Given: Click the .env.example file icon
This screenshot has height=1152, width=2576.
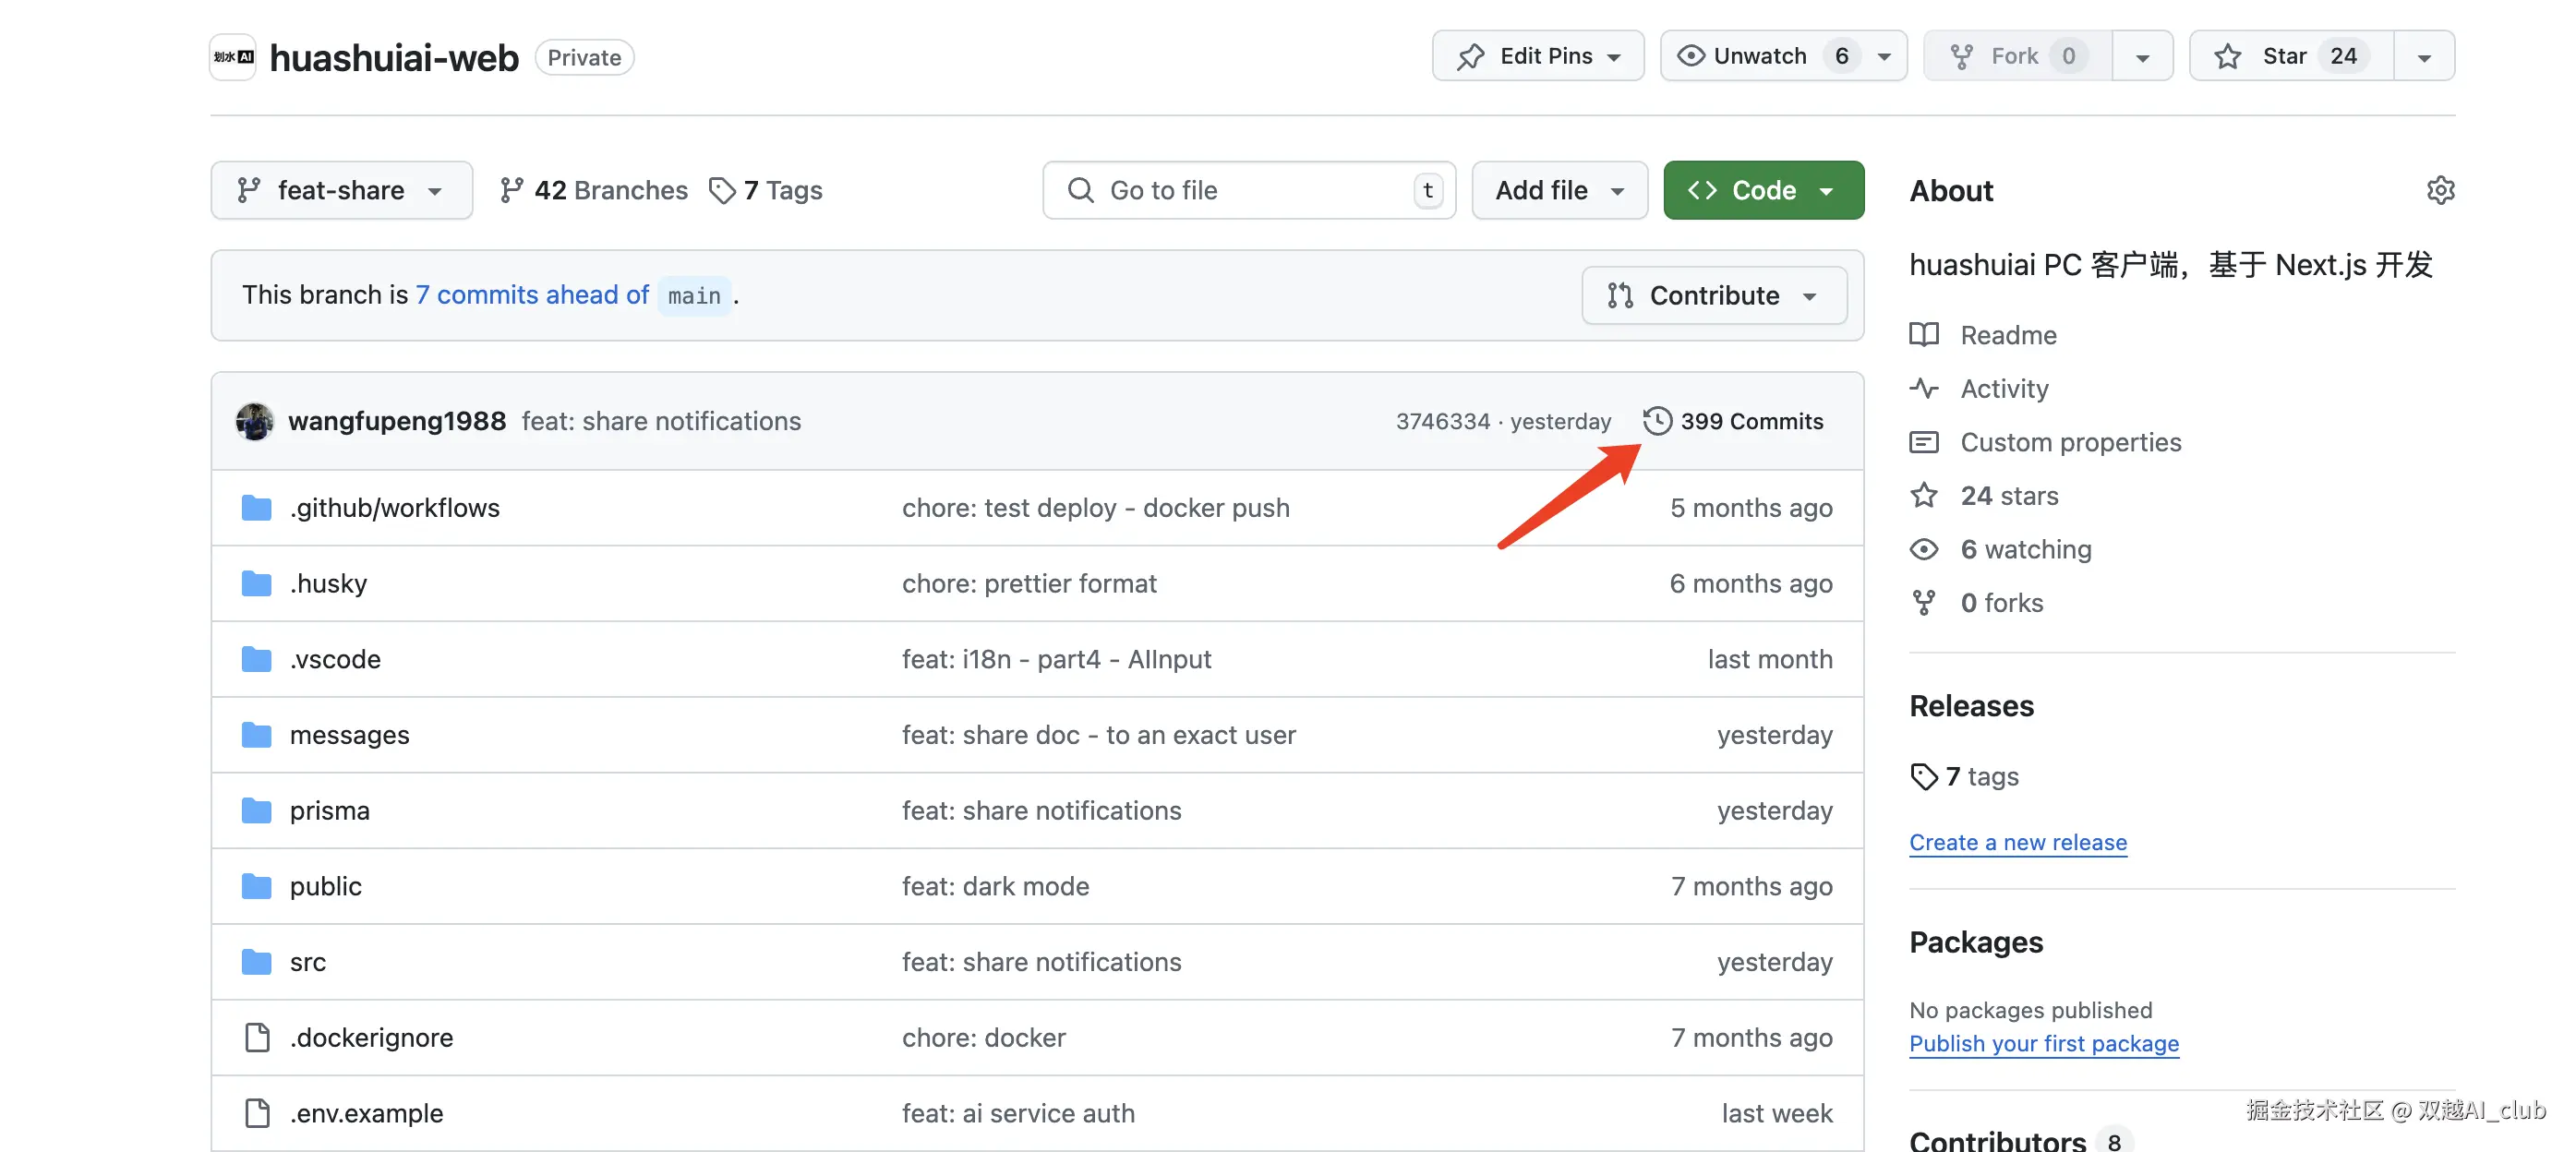Looking at the screenshot, I should coord(257,1113).
